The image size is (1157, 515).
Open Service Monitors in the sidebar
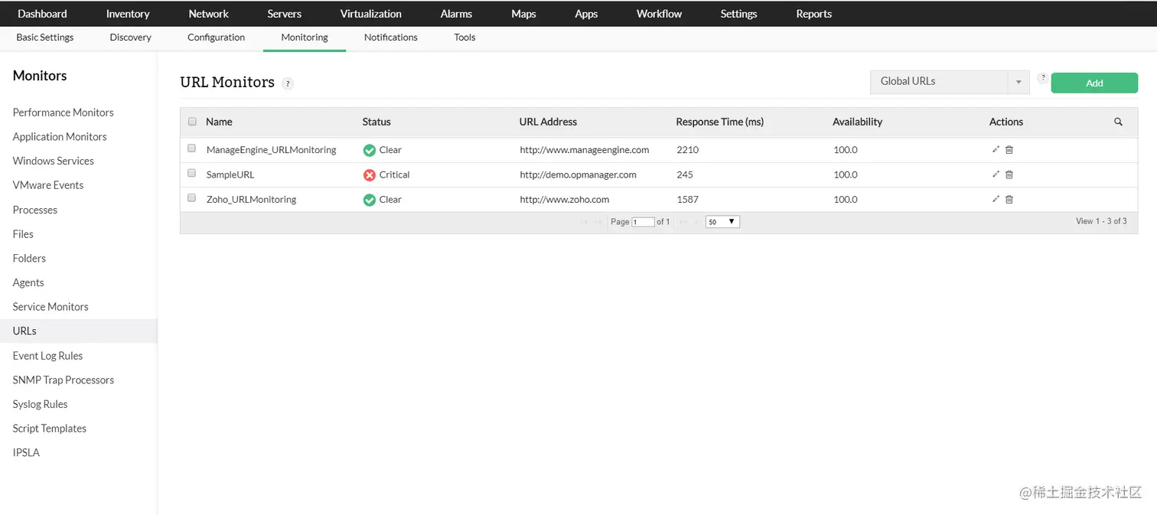(50, 306)
